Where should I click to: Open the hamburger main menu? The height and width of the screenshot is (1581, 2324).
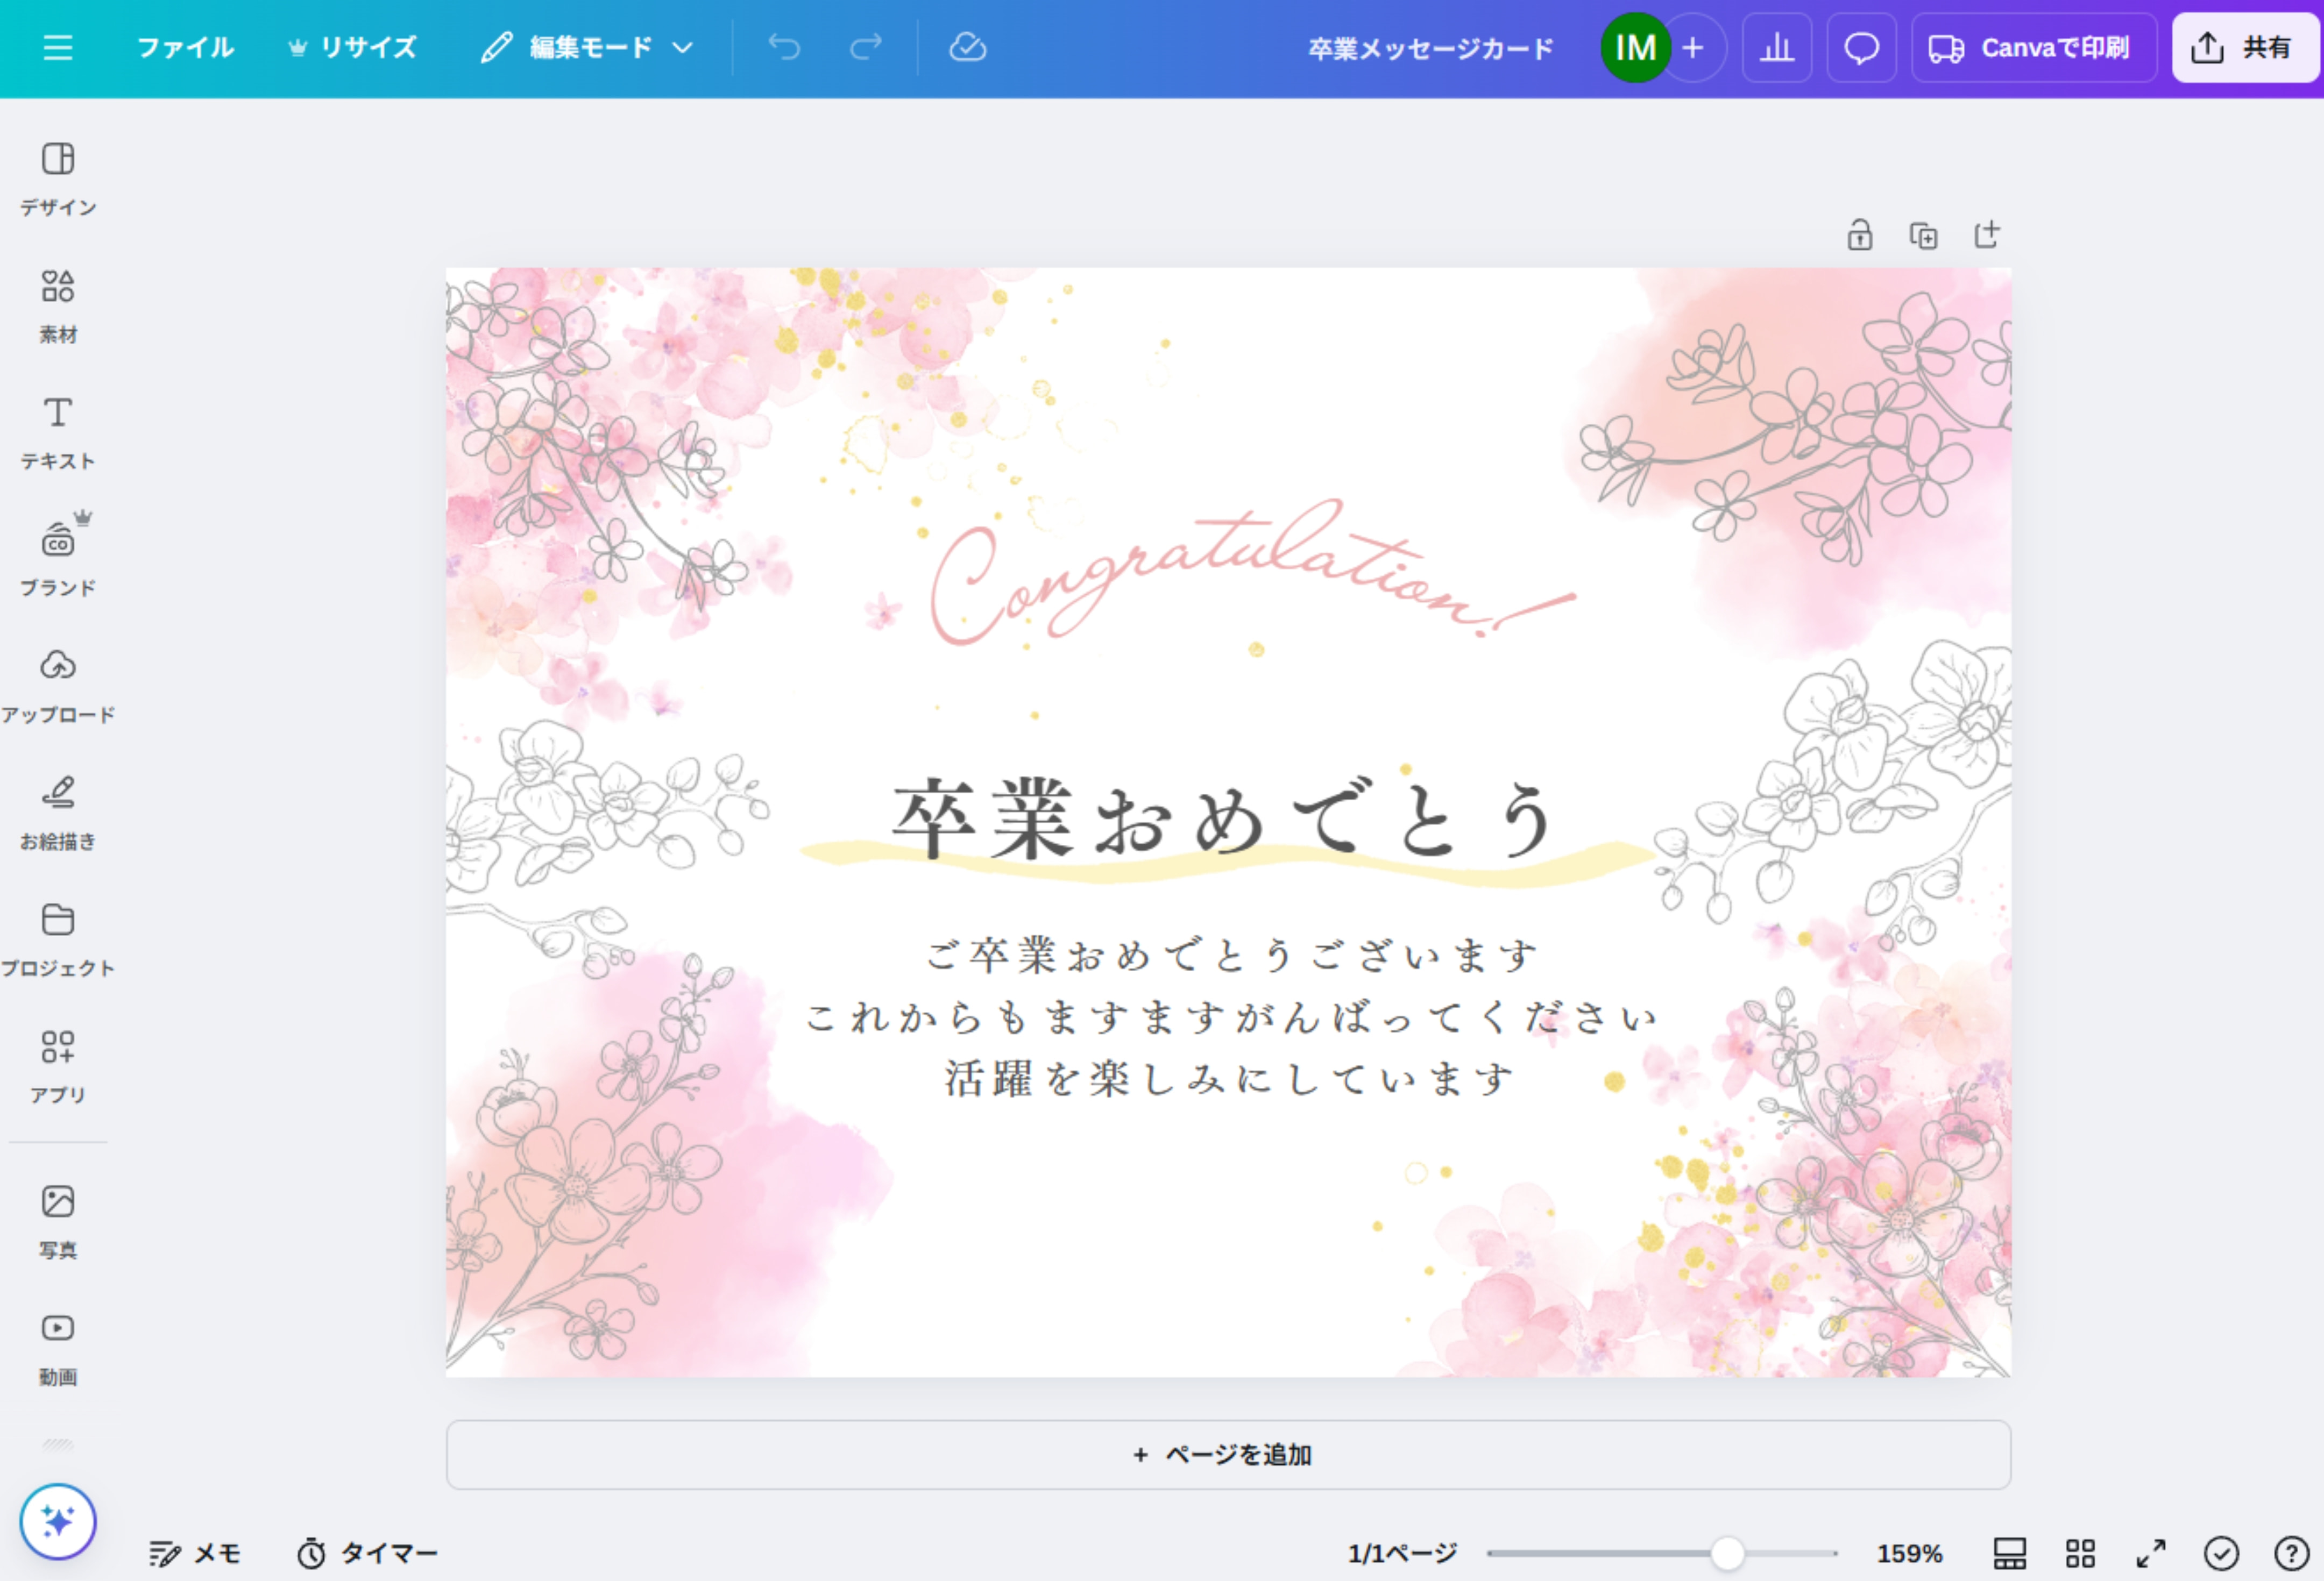(58, 48)
